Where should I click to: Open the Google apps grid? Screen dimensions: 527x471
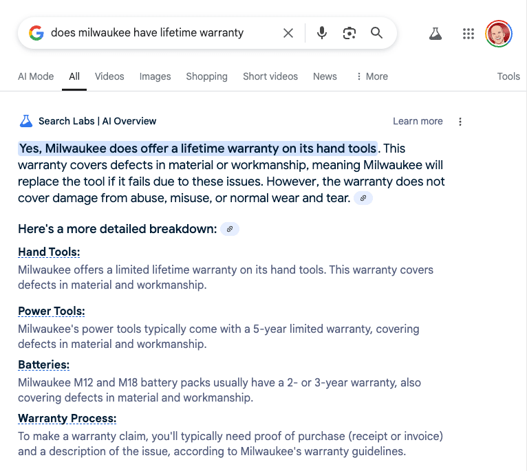[x=469, y=34]
